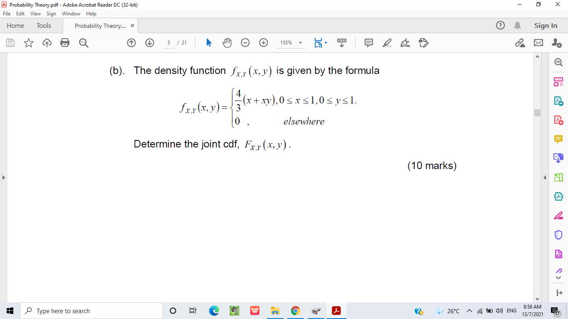Image resolution: width=568 pixels, height=319 pixels.
Task: Activate the selection arrow tool
Action: click(209, 43)
